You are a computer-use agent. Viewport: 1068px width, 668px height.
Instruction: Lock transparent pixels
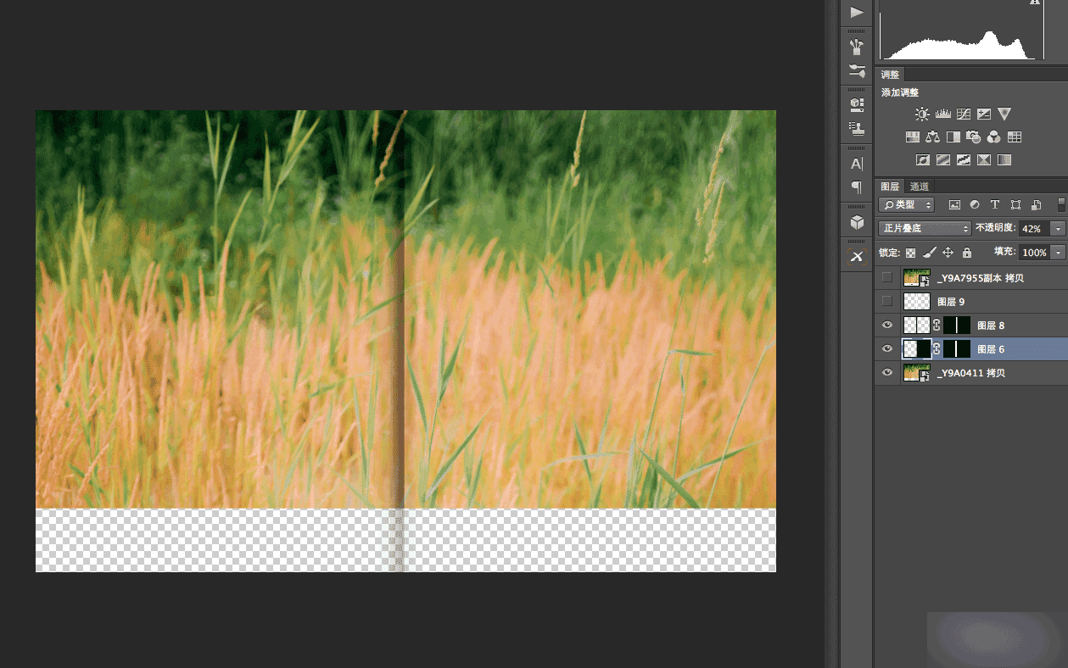[911, 253]
